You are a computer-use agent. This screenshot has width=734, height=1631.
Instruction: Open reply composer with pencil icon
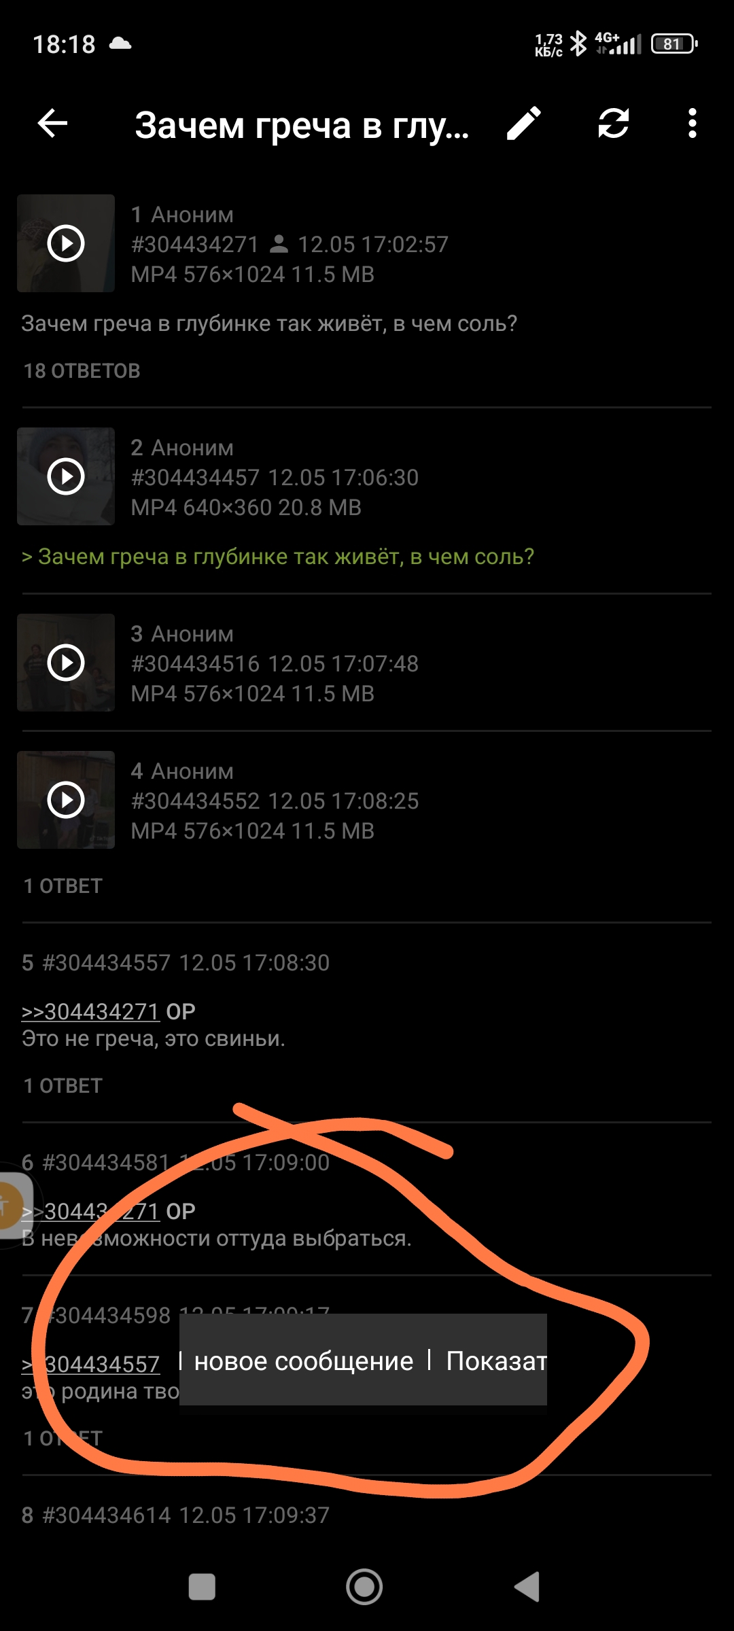pos(524,124)
